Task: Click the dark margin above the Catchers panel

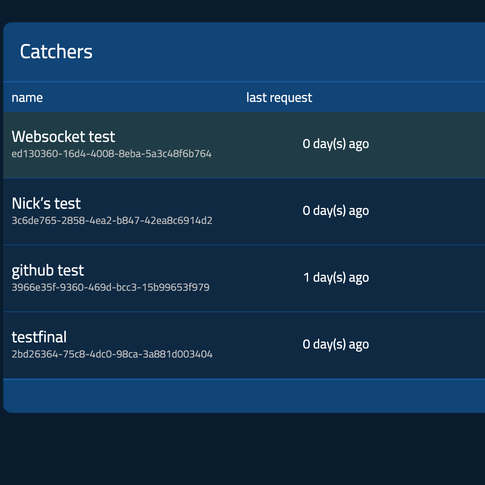Action: [242, 11]
